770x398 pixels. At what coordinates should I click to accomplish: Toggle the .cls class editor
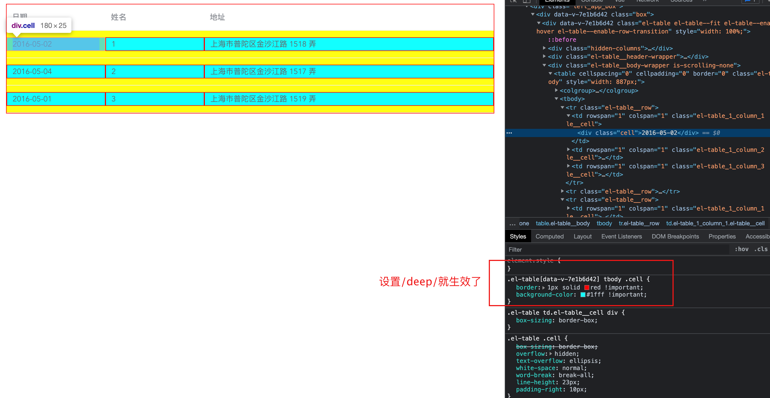760,249
